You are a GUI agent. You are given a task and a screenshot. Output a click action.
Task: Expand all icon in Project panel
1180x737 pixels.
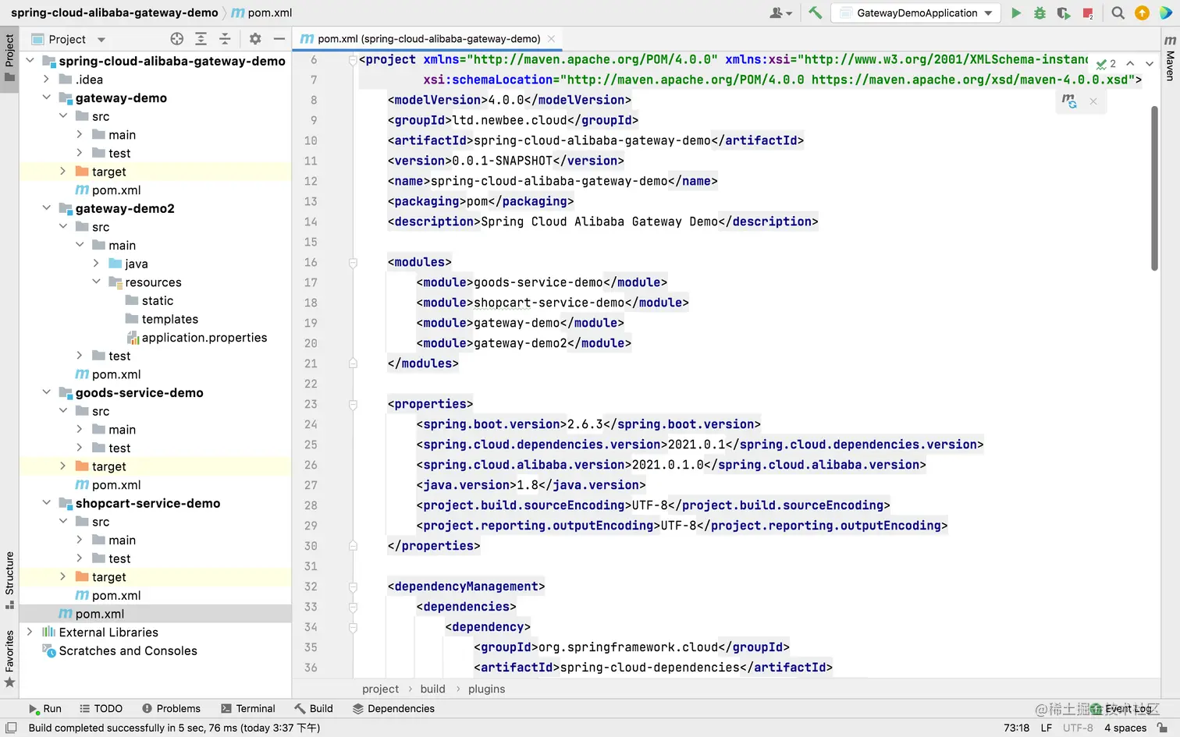tap(201, 39)
